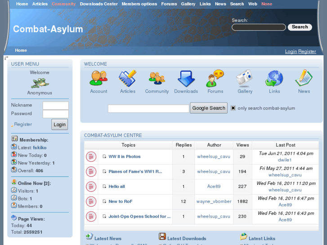Click the topic icon for Planes of Fame's WW1

(x=91, y=172)
